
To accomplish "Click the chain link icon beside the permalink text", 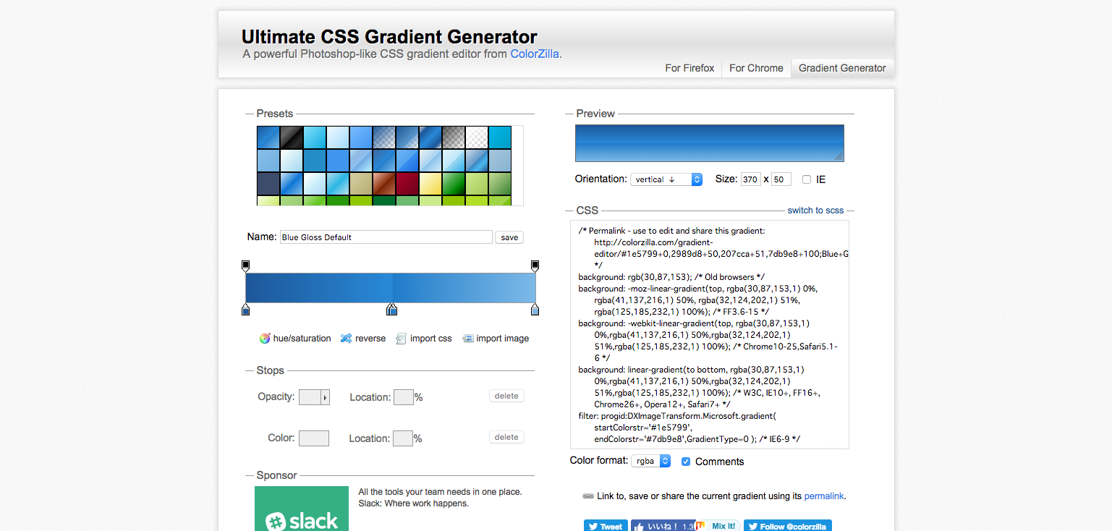I will pos(588,496).
